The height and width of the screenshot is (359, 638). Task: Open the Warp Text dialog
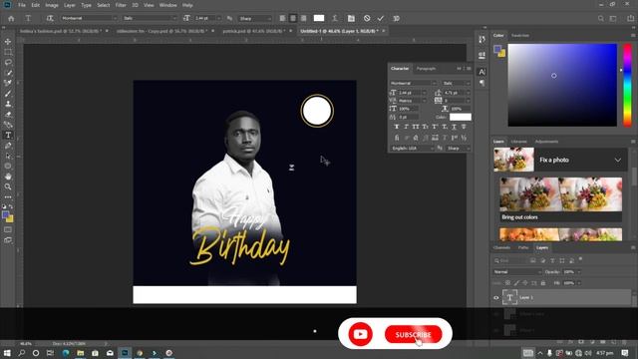click(335, 18)
